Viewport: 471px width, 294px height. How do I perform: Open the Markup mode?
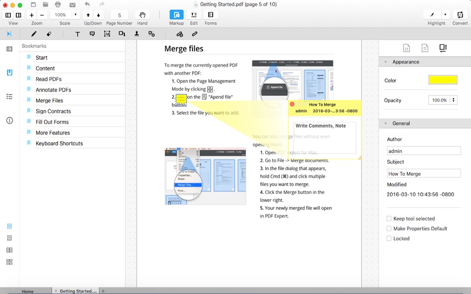177,15
